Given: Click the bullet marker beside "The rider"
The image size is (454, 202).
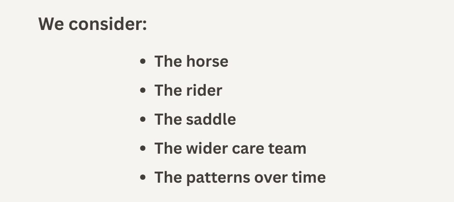Looking at the screenshot, I should (142, 91).
